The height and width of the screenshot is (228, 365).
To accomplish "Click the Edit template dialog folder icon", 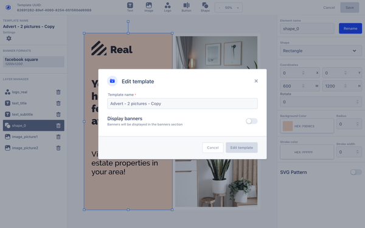I will [112, 81].
